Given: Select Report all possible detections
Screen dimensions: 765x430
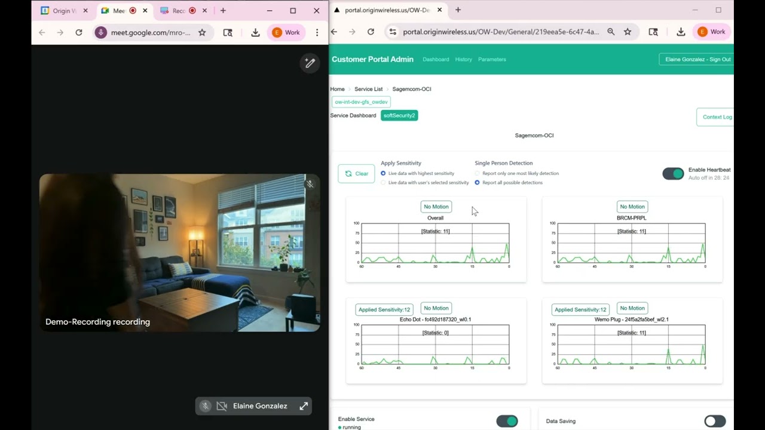Looking at the screenshot, I should pos(477,183).
